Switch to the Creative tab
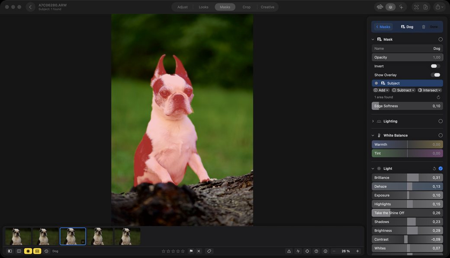This screenshot has width=450, height=258. tap(267, 7)
